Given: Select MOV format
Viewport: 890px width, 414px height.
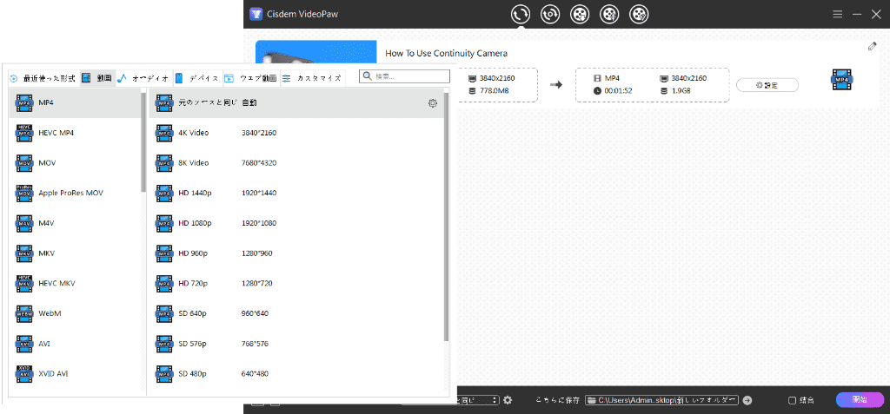Looking at the screenshot, I should point(75,163).
